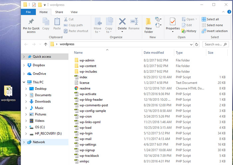
Task: Select the wp-content folder
Action: (x=88, y=66)
